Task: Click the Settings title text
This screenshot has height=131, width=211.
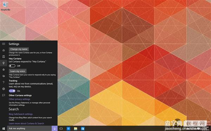Action: (x=14, y=44)
